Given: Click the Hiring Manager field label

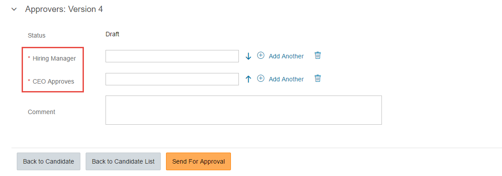Looking at the screenshot, I should point(54,58).
